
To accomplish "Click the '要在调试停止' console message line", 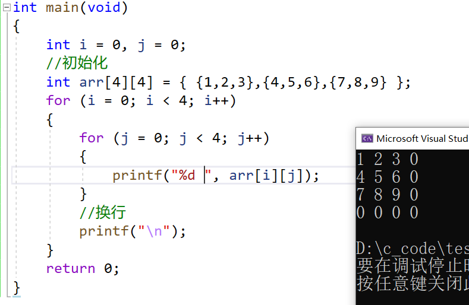I will (x=413, y=265).
